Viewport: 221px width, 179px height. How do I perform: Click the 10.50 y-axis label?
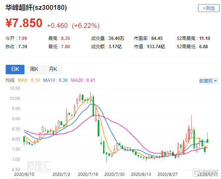point(15,88)
